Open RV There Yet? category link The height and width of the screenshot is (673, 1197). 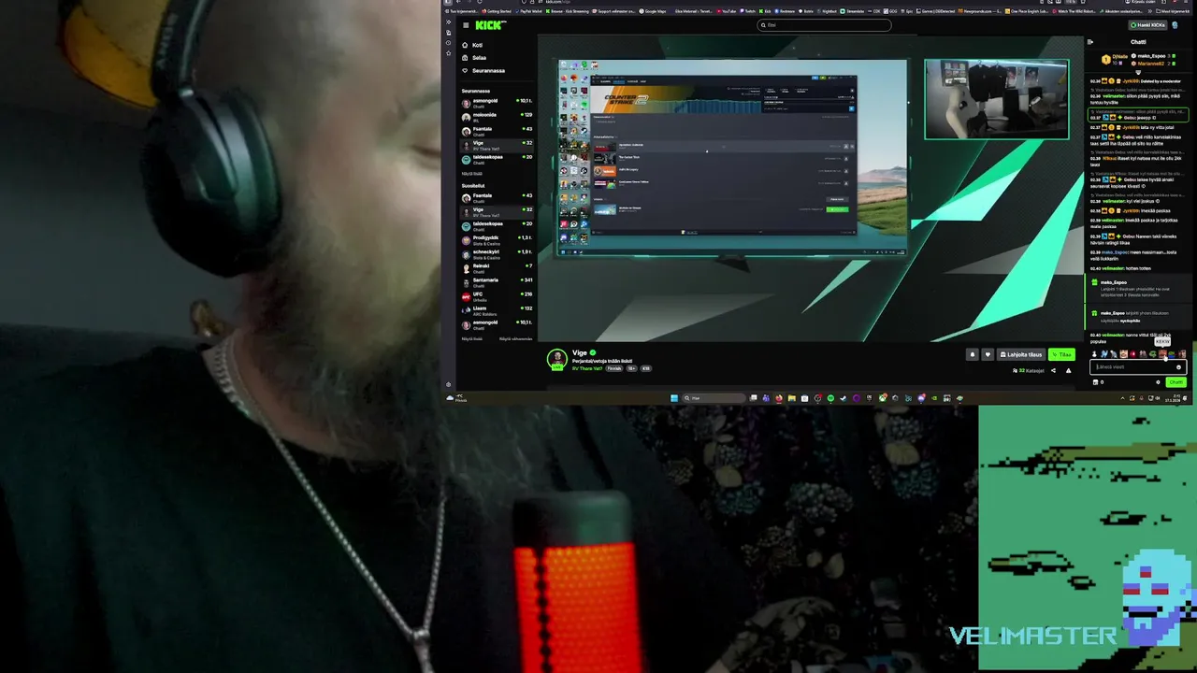coord(587,368)
